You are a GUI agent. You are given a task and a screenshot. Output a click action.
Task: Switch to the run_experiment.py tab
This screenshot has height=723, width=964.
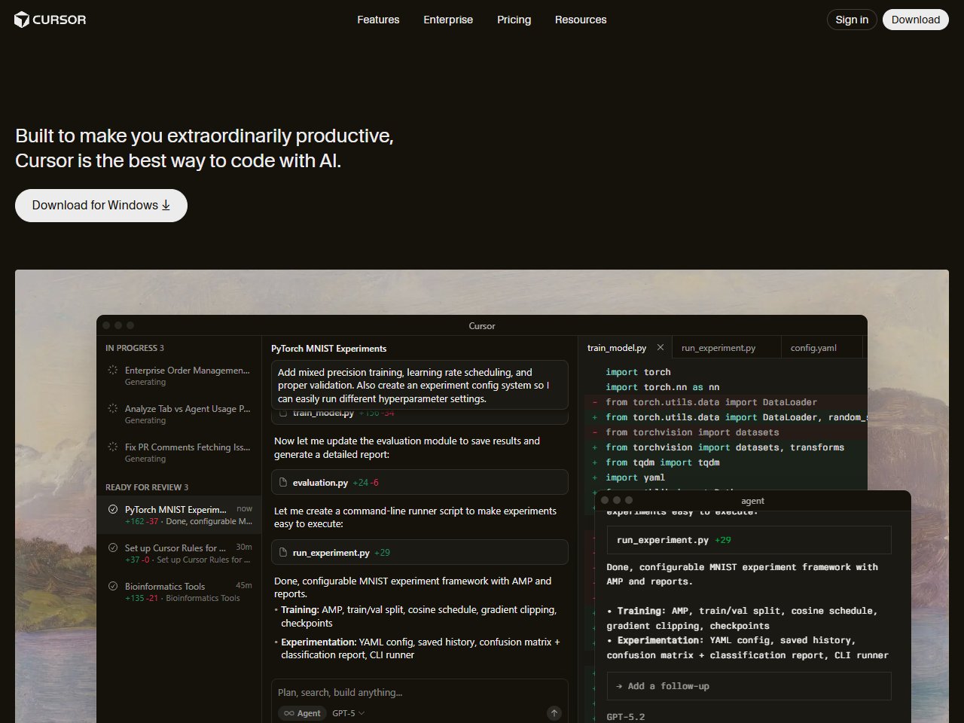click(718, 348)
